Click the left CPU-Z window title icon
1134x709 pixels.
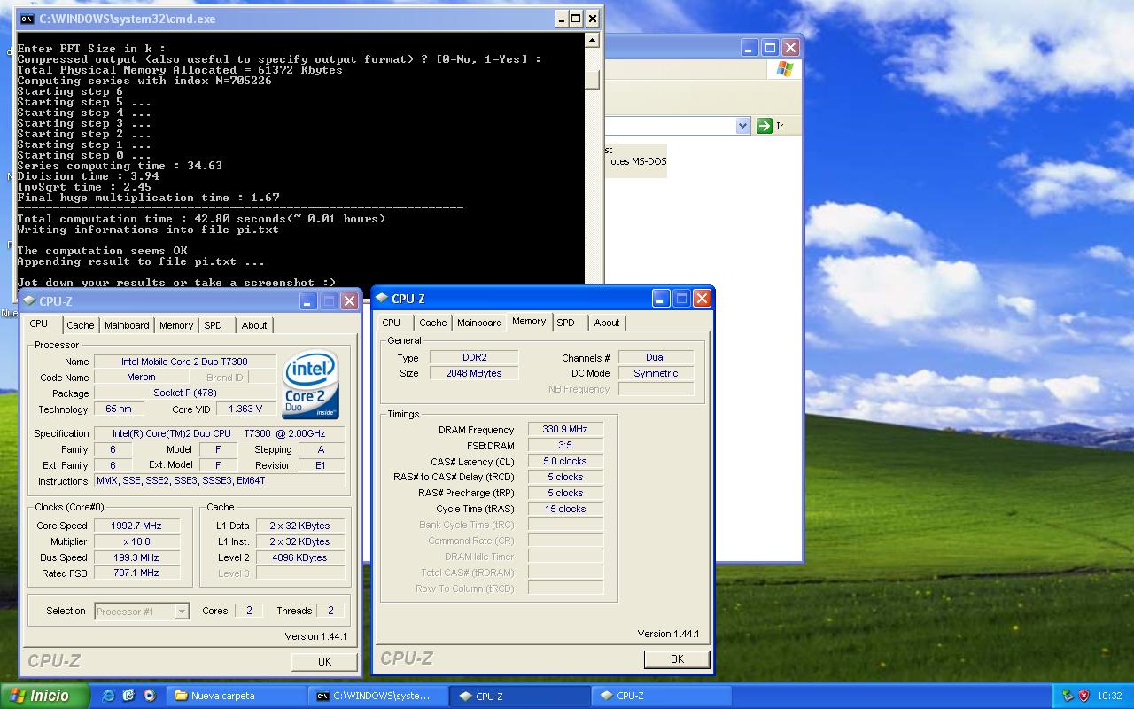point(29,301)
